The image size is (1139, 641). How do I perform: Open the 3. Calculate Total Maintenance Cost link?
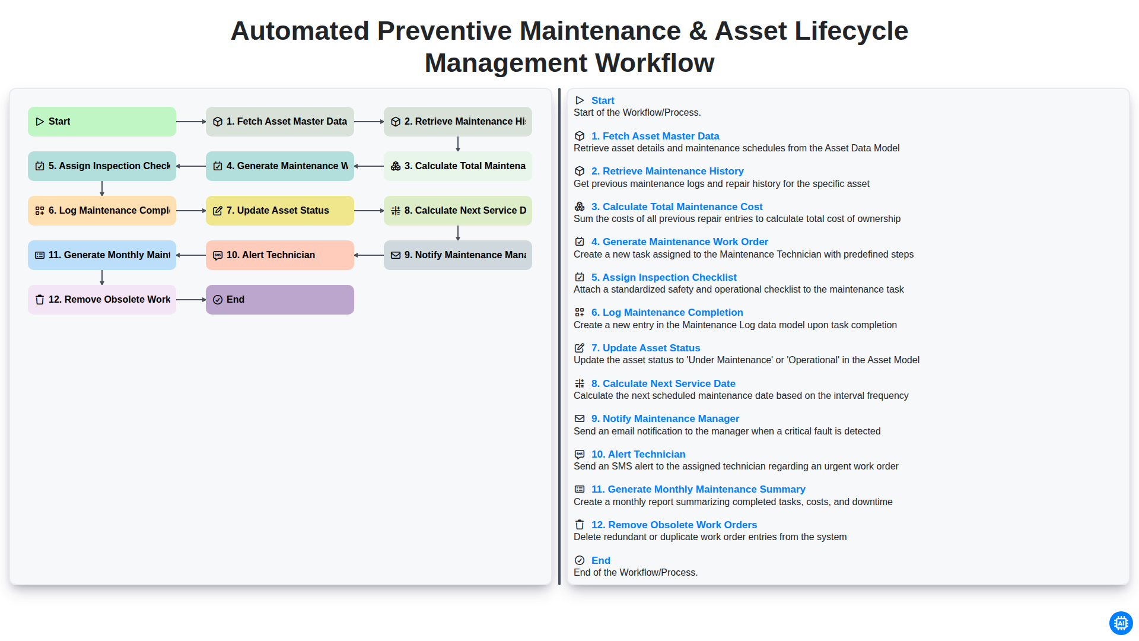[x=677, y=207]
